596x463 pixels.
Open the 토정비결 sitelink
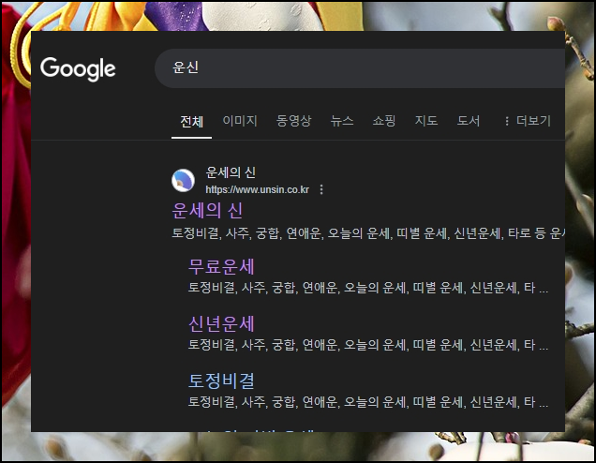[221, 381]
